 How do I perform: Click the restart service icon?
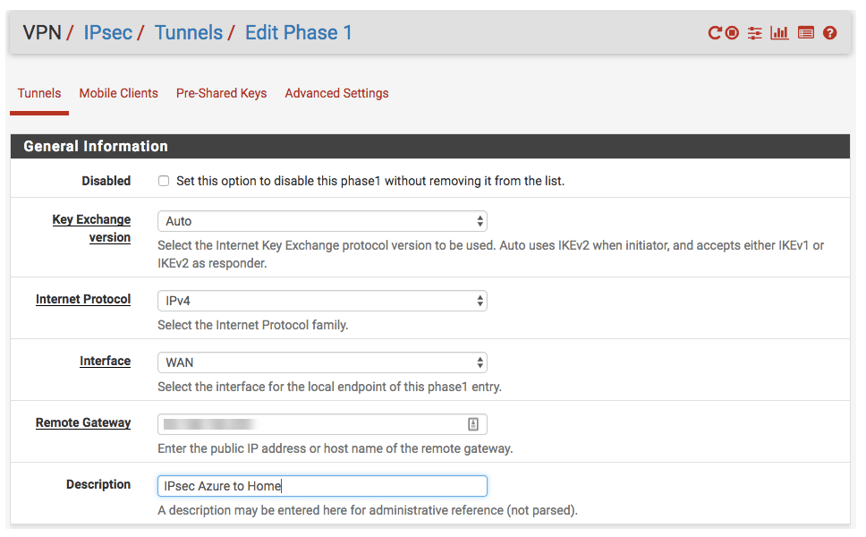click(x=715, y=33)
